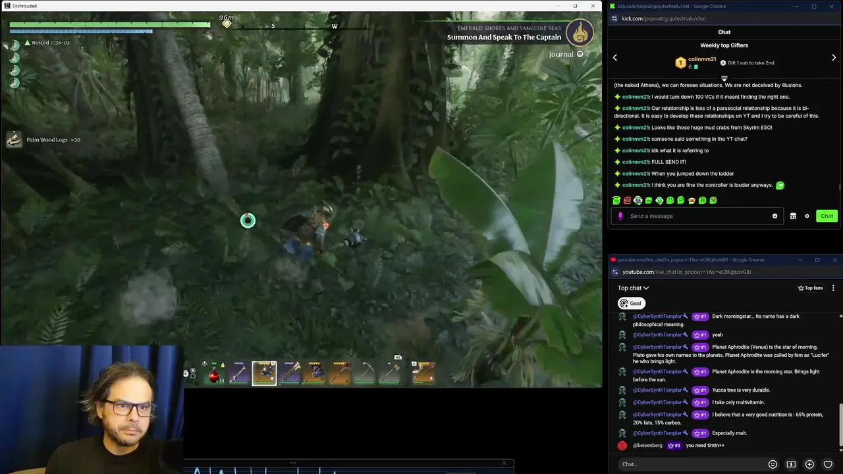Open YouTube chat emoji picker

(x=773, y=464)
